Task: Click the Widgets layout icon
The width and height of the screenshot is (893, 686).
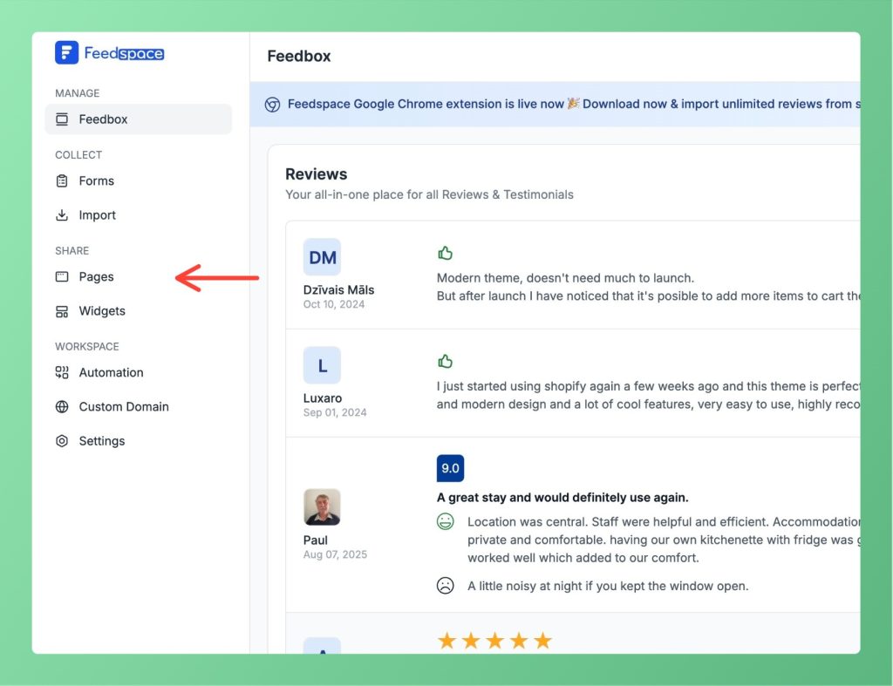Action: (x=62, y=311)
